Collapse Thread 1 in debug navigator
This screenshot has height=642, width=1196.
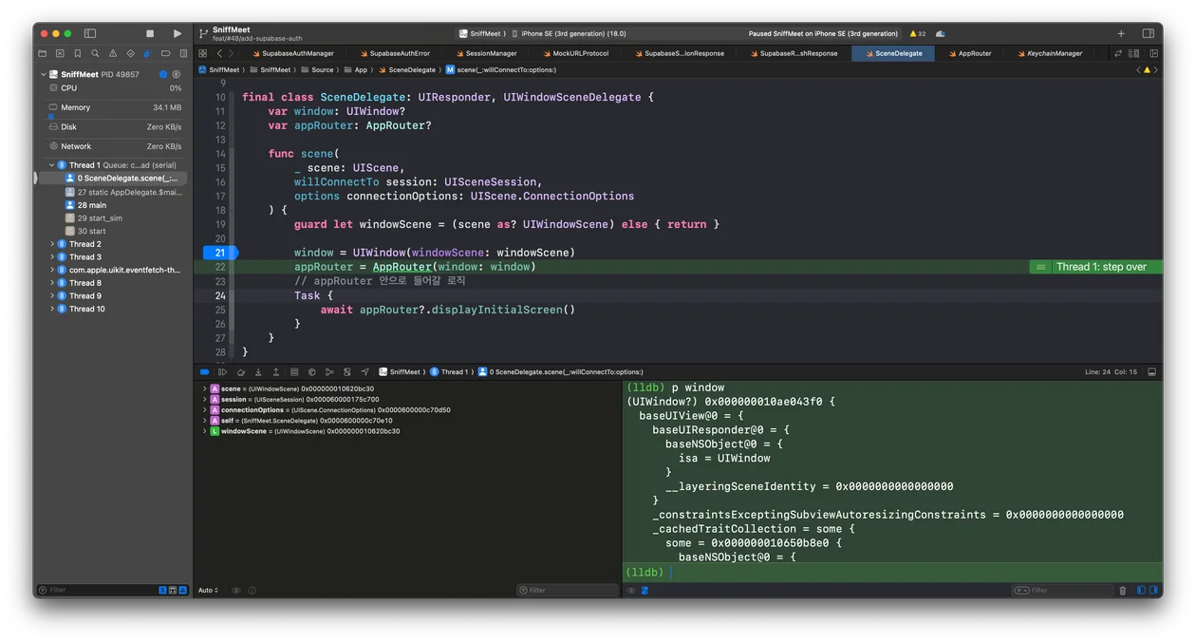(x=52, y=165)
